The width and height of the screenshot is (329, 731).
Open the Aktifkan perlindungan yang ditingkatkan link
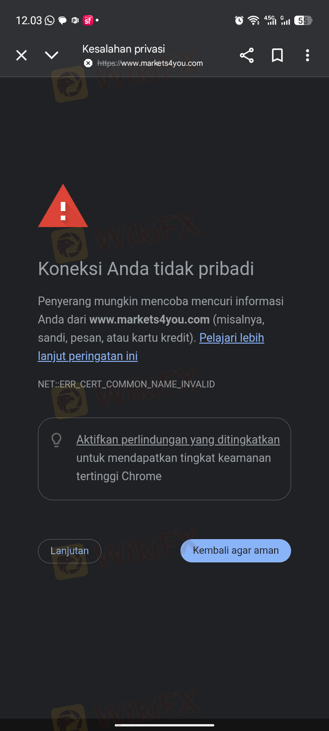click(178, 440)
